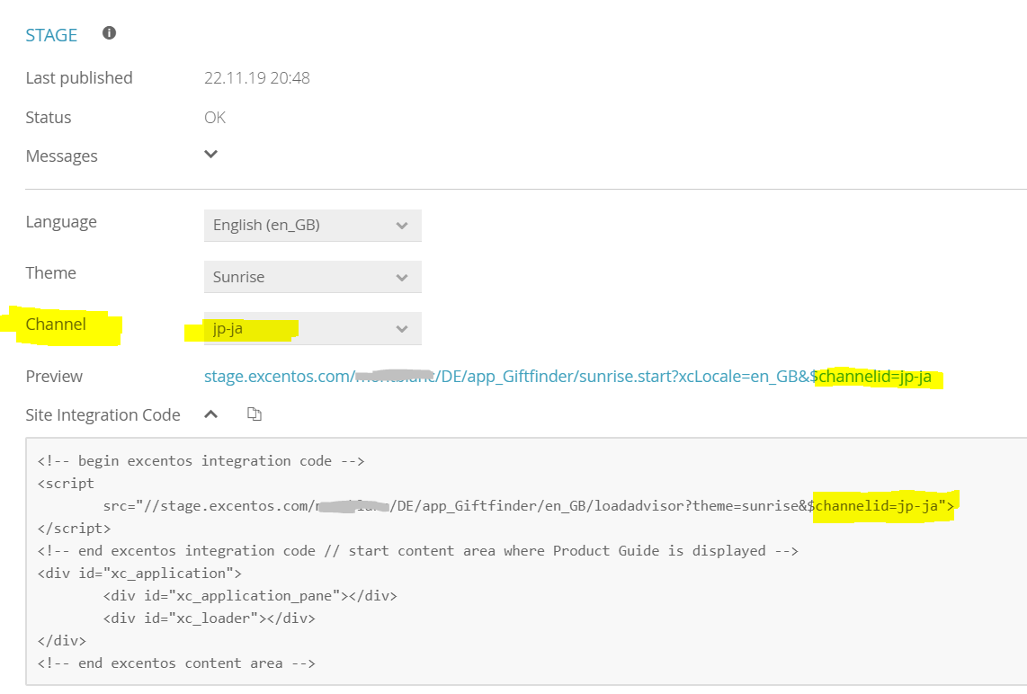Open the Theme dropdown showing Sunrise
1027x694 pixels.
312,277
